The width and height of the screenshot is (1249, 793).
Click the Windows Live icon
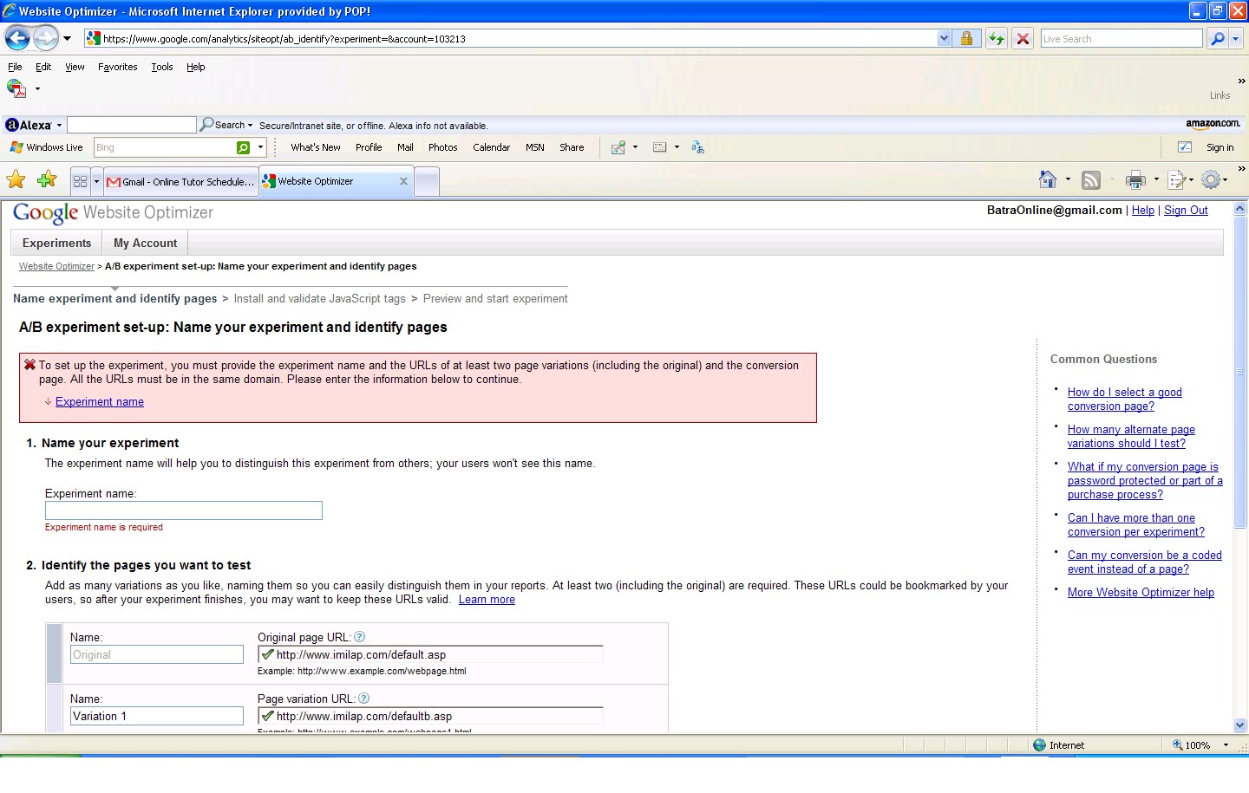tap(16, 146)
